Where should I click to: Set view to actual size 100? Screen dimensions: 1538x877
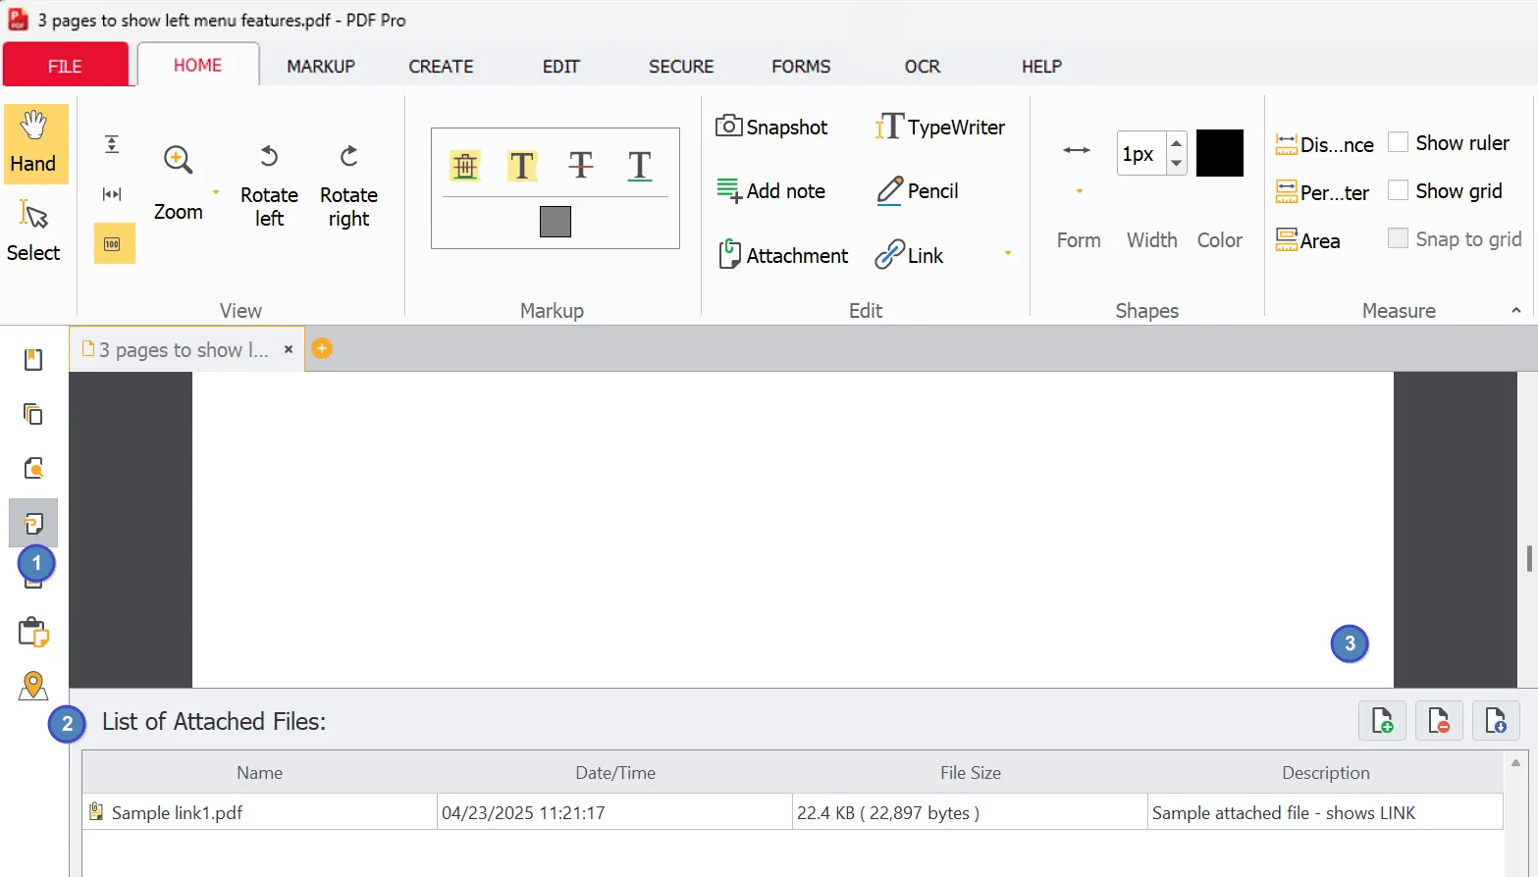coord(114,243)
